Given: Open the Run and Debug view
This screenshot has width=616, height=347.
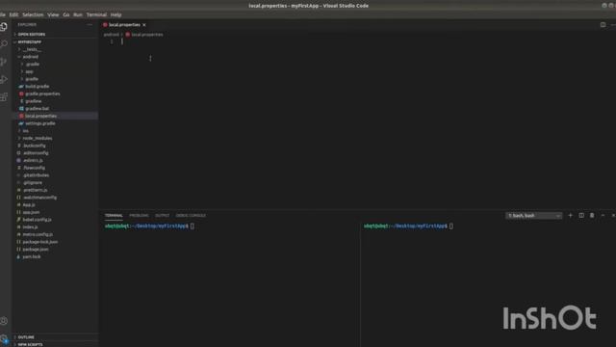Looking at the screenshot, I should (4, 79).
